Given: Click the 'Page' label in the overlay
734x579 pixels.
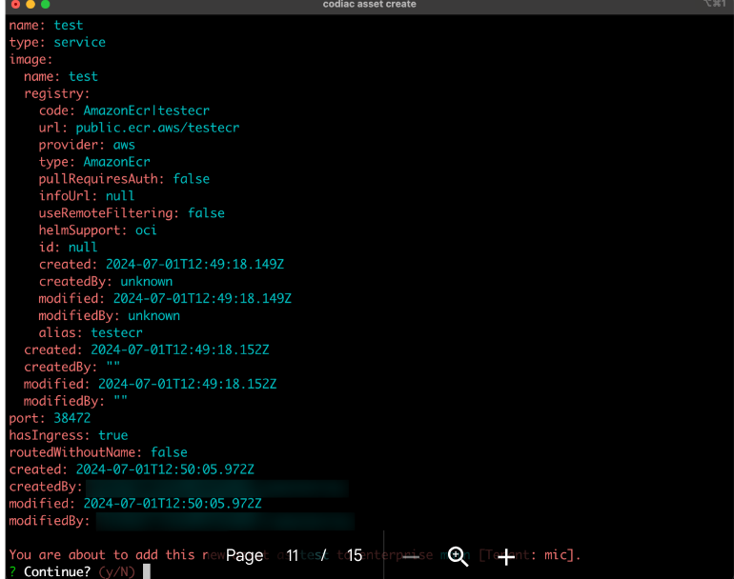Looking at the screenshot, I should coord(244,556).
